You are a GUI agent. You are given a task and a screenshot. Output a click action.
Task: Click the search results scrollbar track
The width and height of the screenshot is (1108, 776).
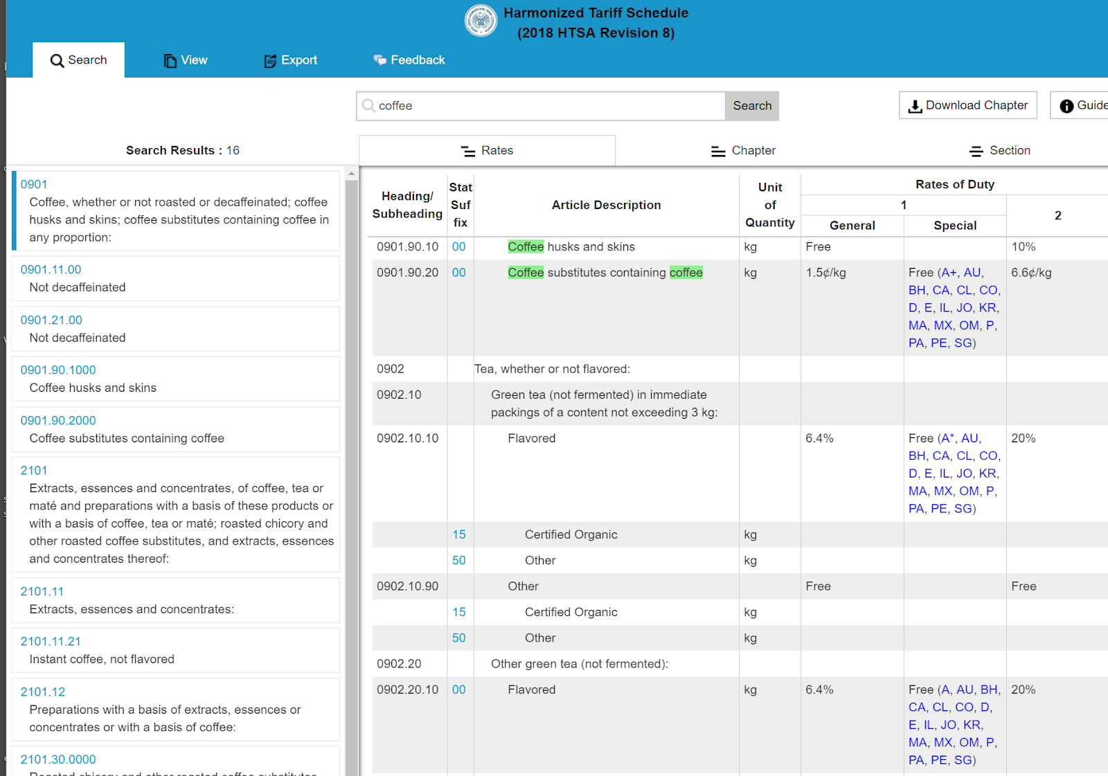[352, 478]
